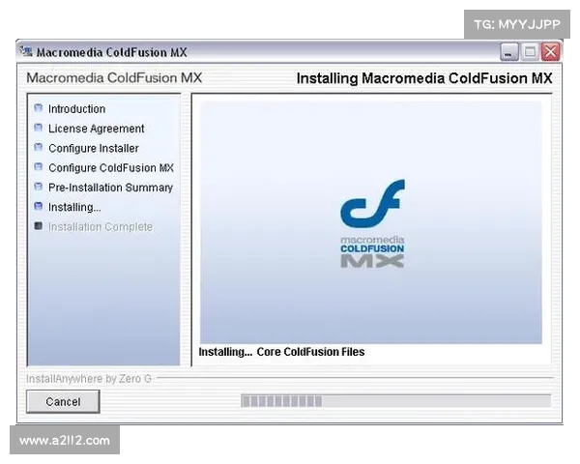This screenshot has width=580, height=464.
Task: Click the 'Macromedia ColdFusion MX' header text below title bar
Action: tap(114, 77)
